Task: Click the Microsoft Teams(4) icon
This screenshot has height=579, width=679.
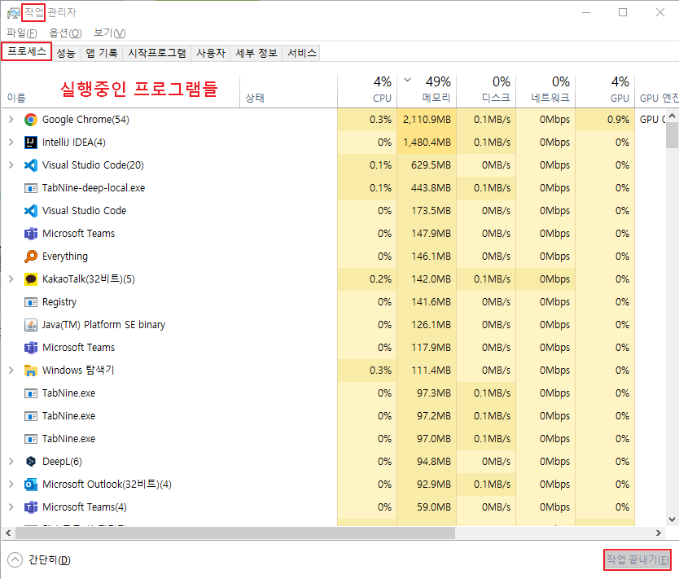Action: [x=31, y=507]
